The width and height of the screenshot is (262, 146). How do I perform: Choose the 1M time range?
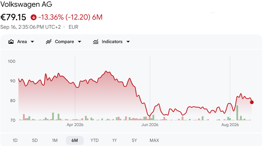[55, 140]
